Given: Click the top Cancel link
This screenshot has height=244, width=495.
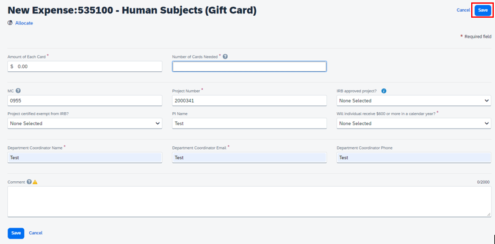Looking at the screenshot, I should 463,10.
